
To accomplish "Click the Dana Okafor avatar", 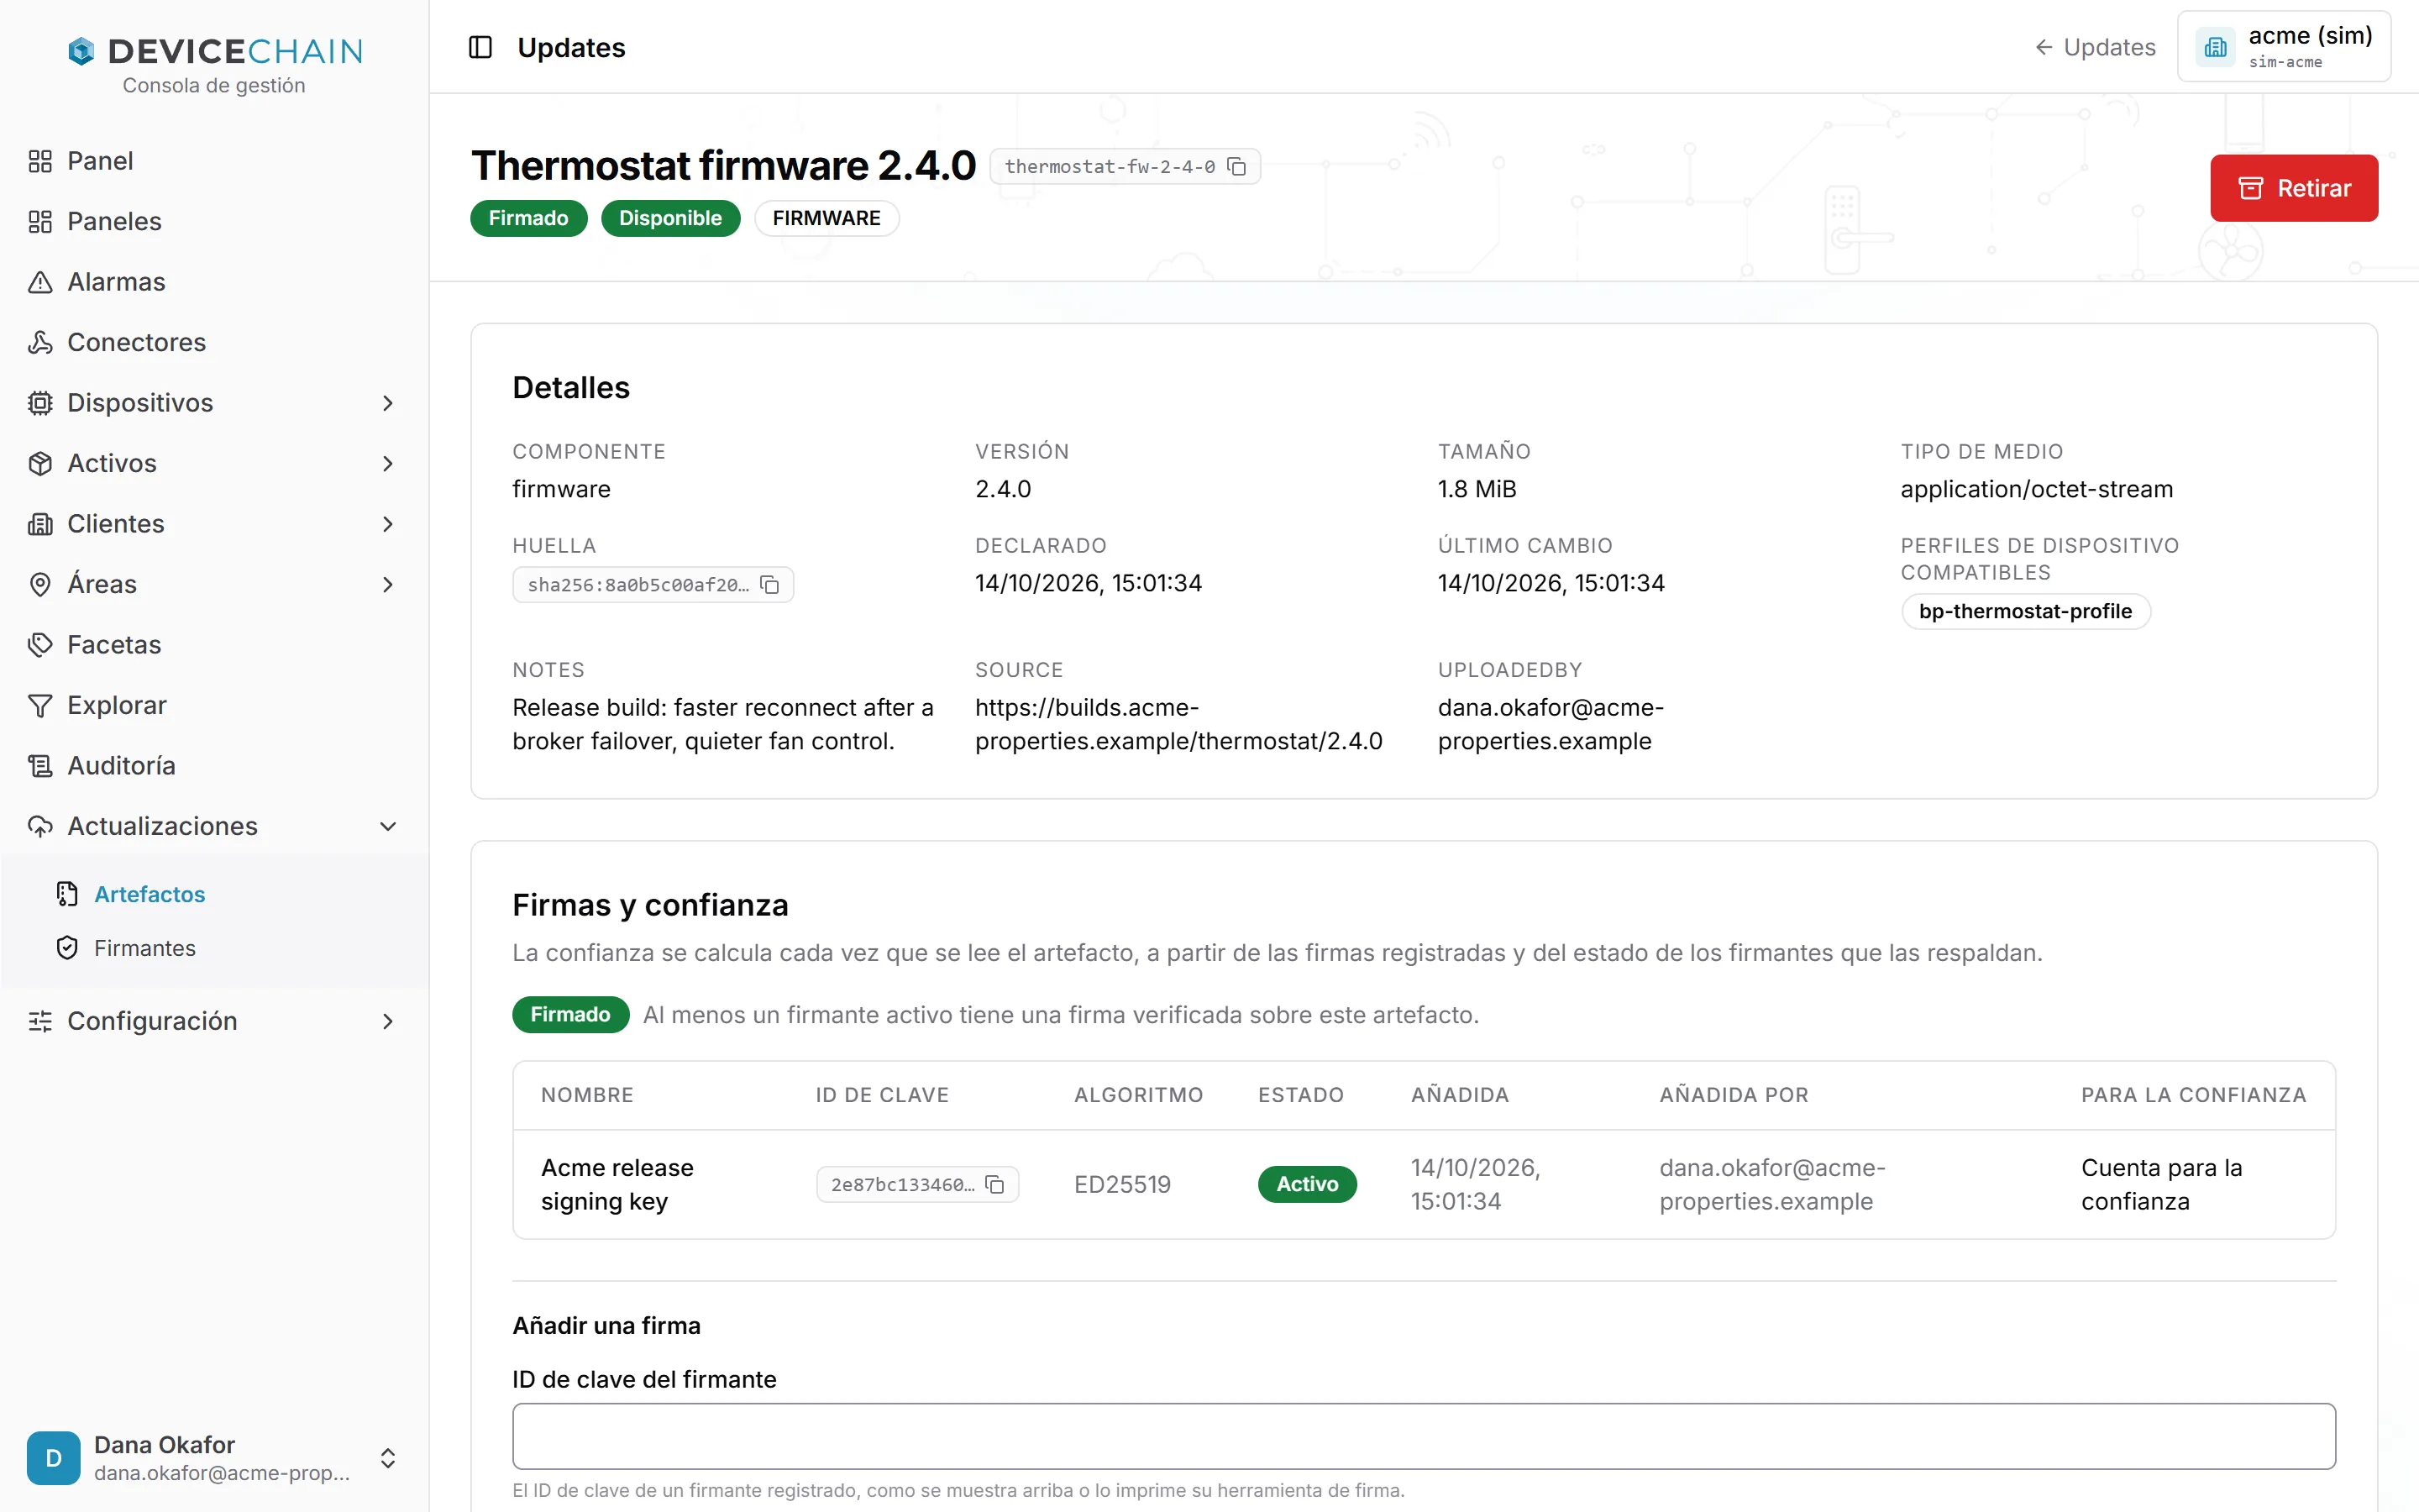I will click(x=54, y=1458).
